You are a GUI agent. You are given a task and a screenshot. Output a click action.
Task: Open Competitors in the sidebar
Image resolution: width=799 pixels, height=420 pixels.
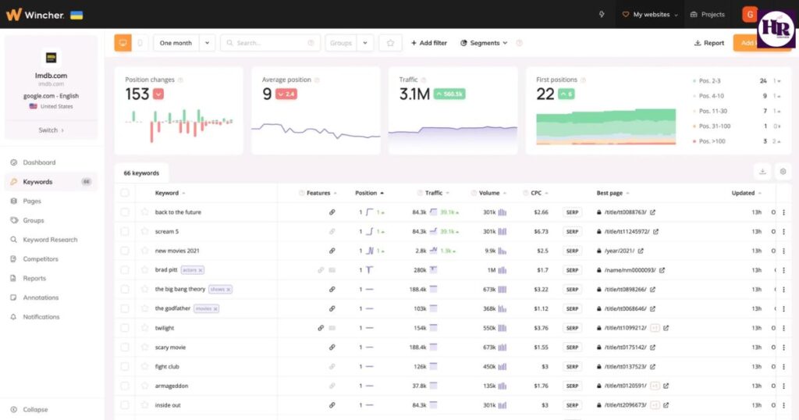pos(40,259)
